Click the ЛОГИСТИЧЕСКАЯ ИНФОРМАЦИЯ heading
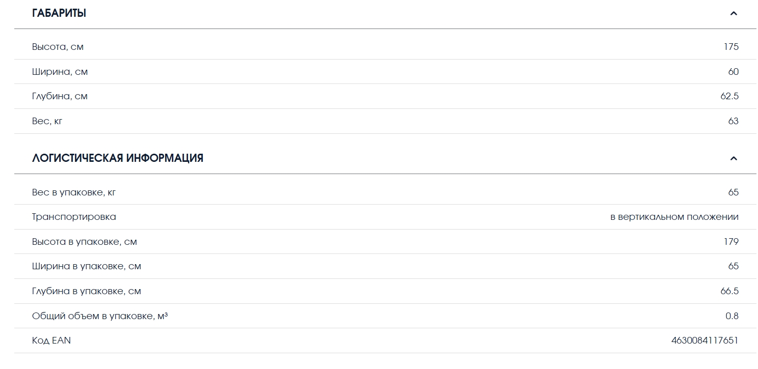758x369 pixels. [118, 158]
